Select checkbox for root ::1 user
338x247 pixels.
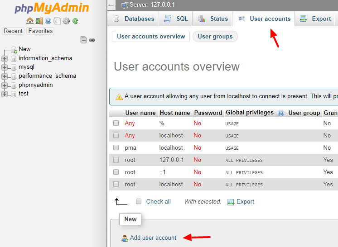pos(116,172)
